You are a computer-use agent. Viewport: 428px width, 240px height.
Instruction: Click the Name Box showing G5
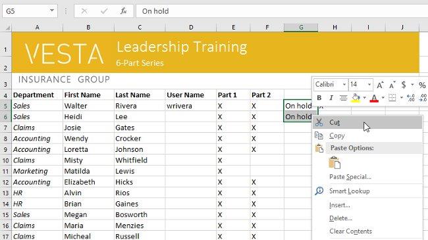pyautogui.click(x=26, y=11)
